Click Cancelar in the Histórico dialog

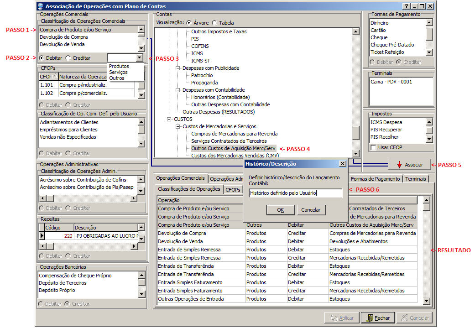click(311, 210)
